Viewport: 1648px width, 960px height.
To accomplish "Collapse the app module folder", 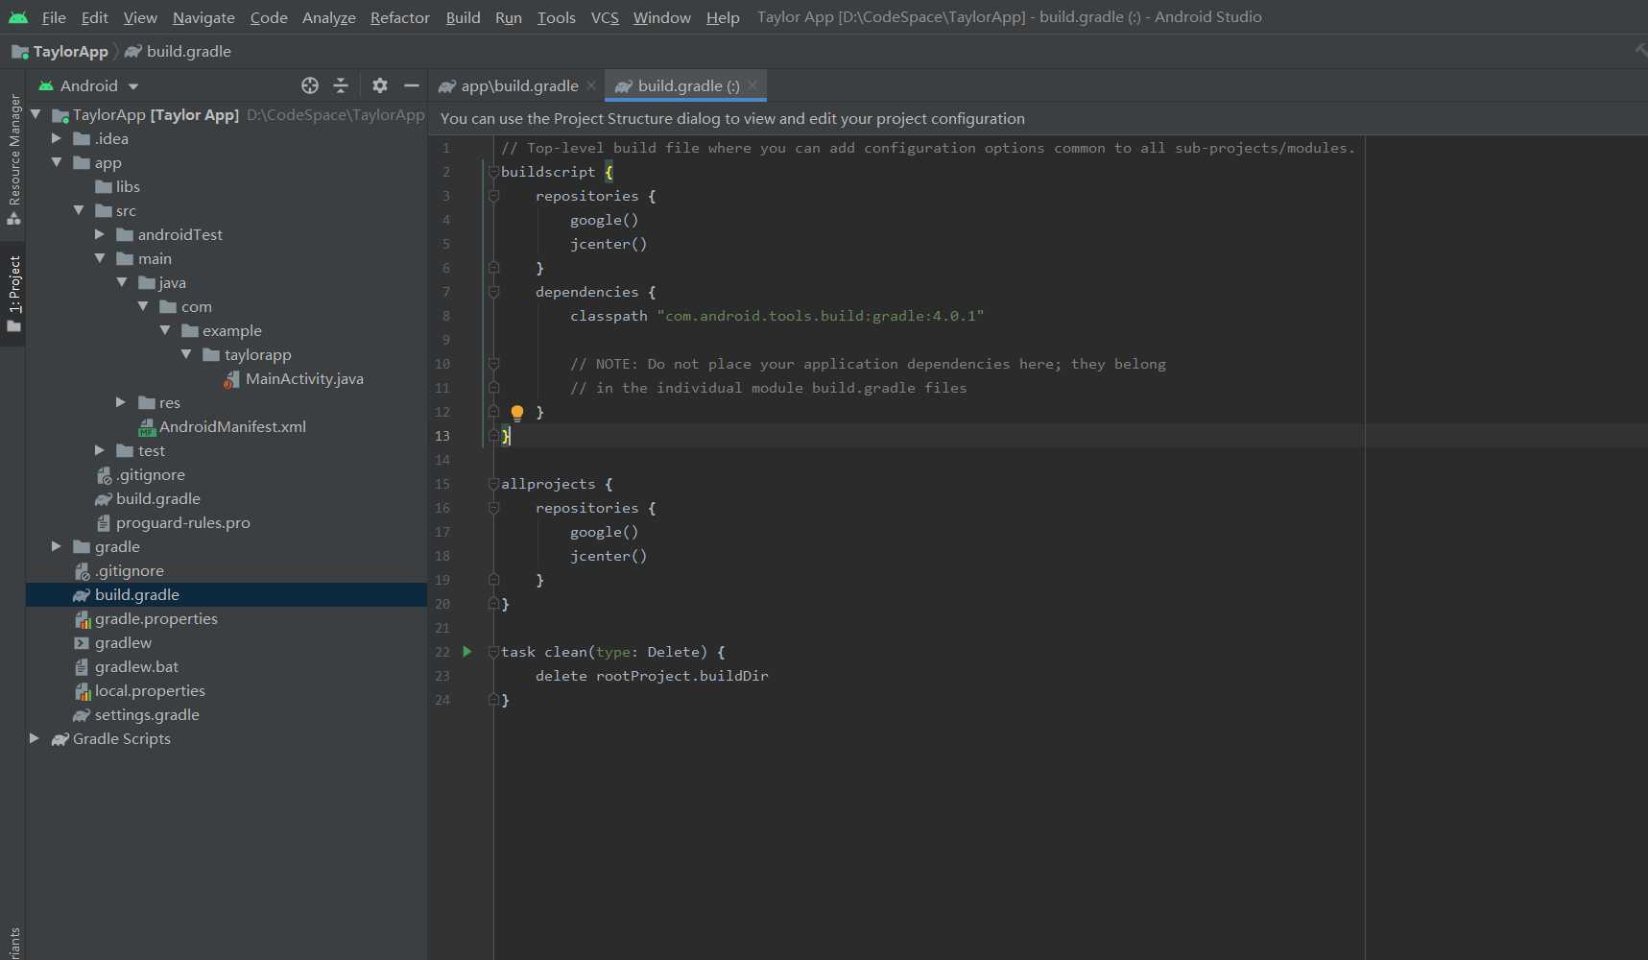I will pos(57,162).
